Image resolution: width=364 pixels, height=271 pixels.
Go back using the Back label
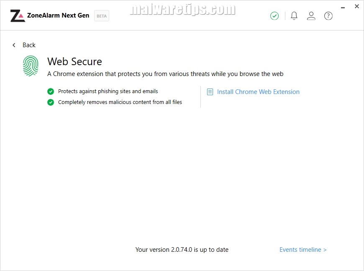pos(29,45)
